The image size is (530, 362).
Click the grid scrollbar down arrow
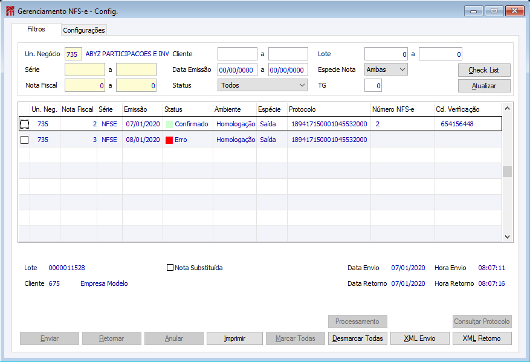pyautogui.click(x=507, y=237)
